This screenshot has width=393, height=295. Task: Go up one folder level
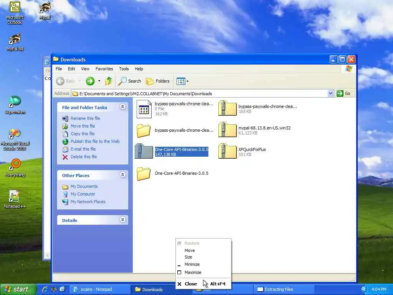109,81
